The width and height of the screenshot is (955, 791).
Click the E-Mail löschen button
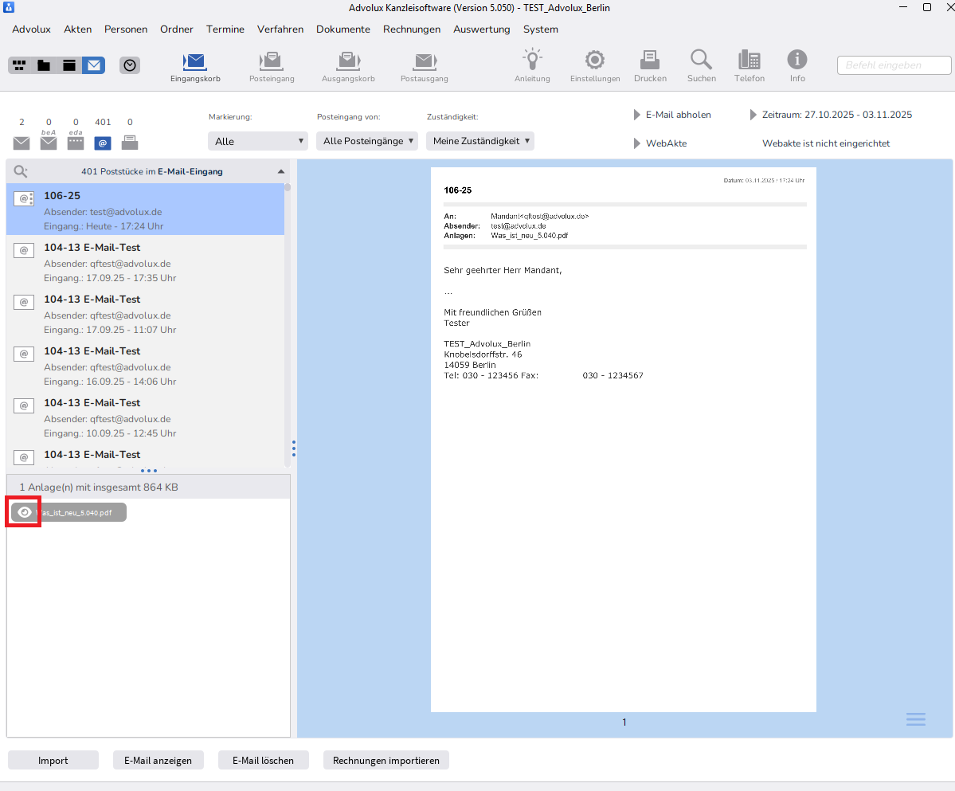click(263, 761)
